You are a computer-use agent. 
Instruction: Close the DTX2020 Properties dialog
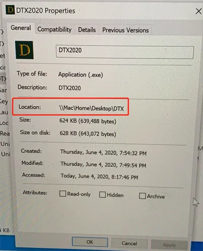(x=198, y=11)
